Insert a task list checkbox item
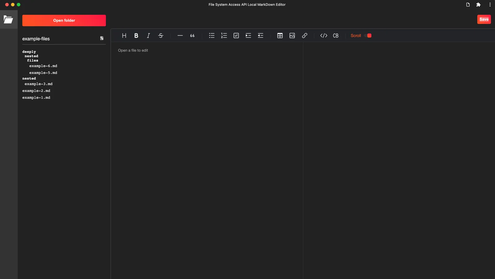The height and width of the screenshot is (279, 495). [x=236, y=35]
